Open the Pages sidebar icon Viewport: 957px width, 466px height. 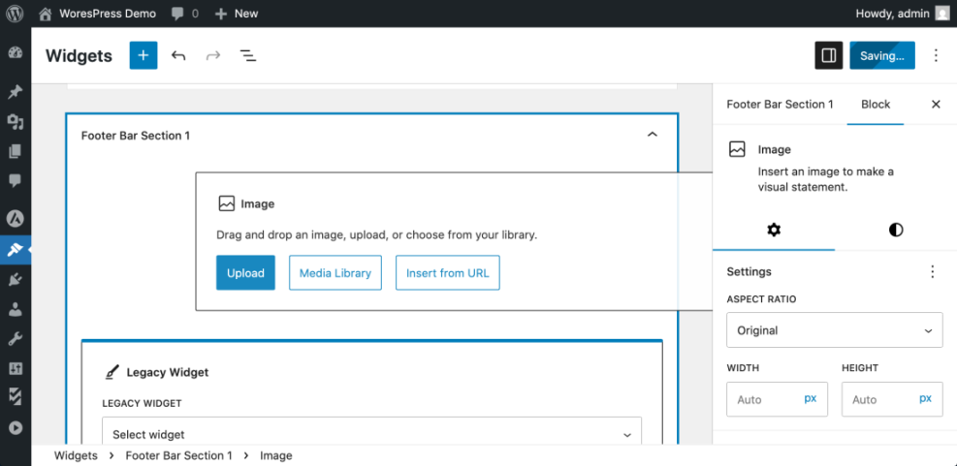point(16,151)
